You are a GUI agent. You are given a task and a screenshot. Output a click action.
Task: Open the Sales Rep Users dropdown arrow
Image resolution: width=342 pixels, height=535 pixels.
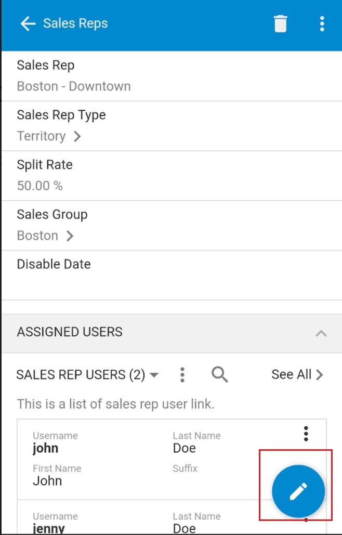[x=154, y=375]
